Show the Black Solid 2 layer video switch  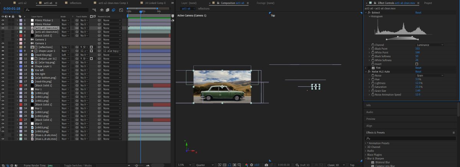3,36
